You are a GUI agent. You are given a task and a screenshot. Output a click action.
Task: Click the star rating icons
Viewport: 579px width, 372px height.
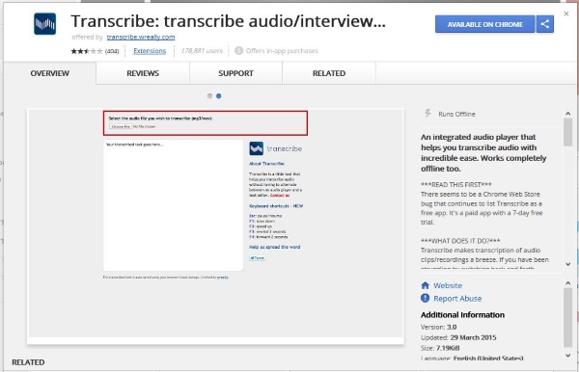pos(87,51)
